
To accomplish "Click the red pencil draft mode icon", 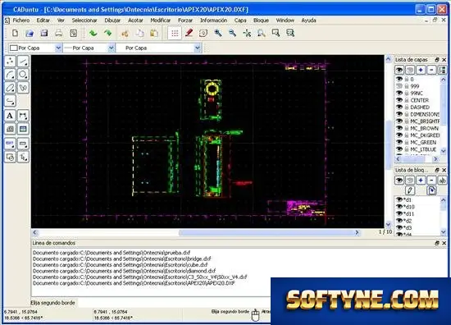I will click(x=189, y=33).
